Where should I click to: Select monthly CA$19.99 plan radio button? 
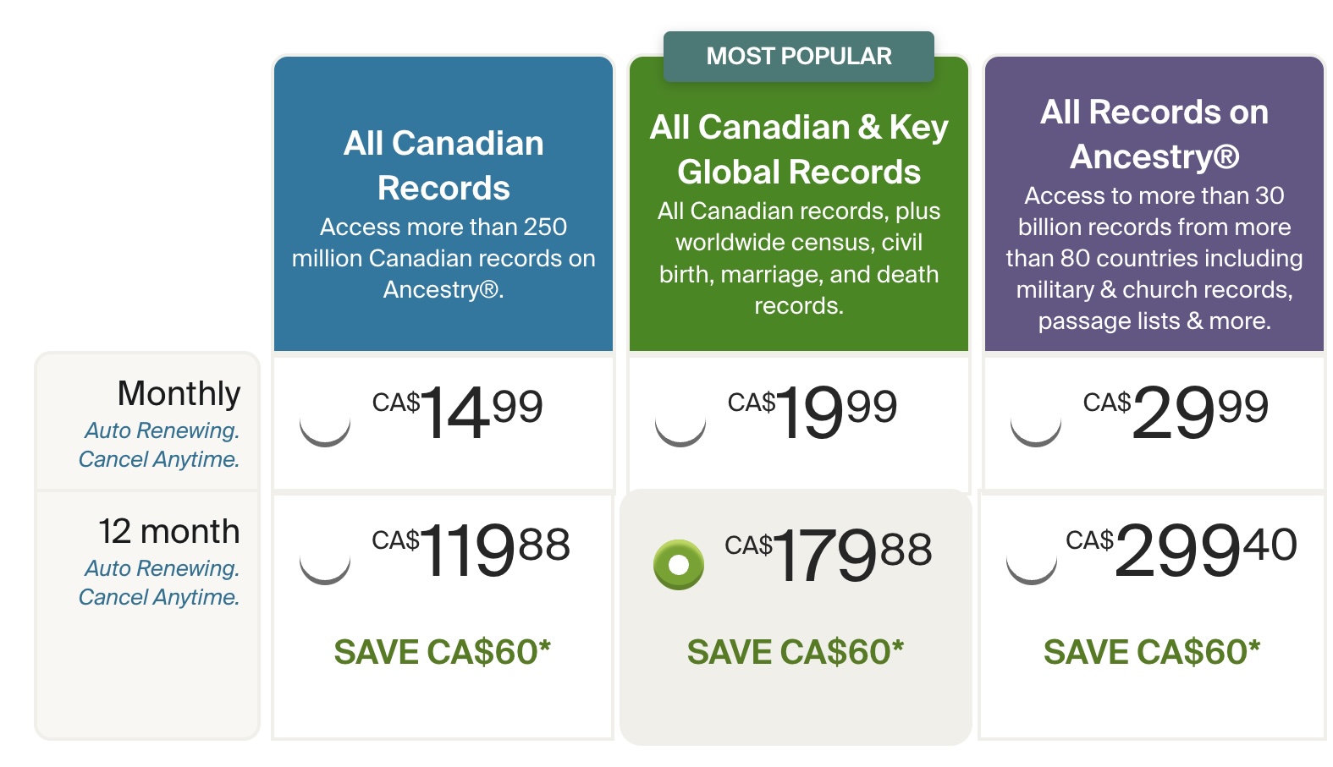[x=680, y=421]
